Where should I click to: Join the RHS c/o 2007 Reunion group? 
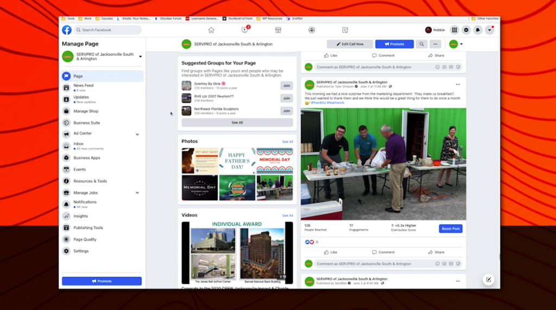coord(287,98)
